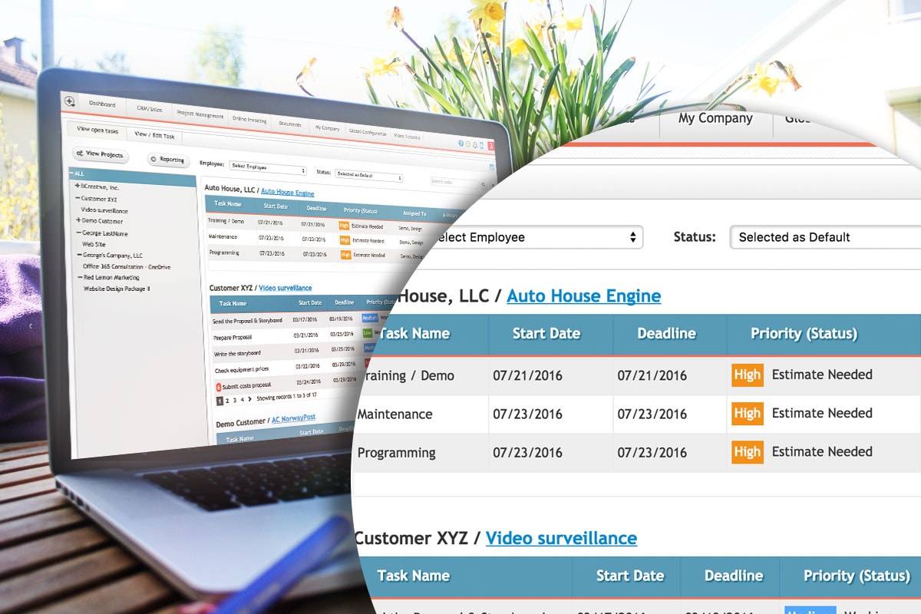Expand the BCreative, Inc. tree node

coord(77,186)
